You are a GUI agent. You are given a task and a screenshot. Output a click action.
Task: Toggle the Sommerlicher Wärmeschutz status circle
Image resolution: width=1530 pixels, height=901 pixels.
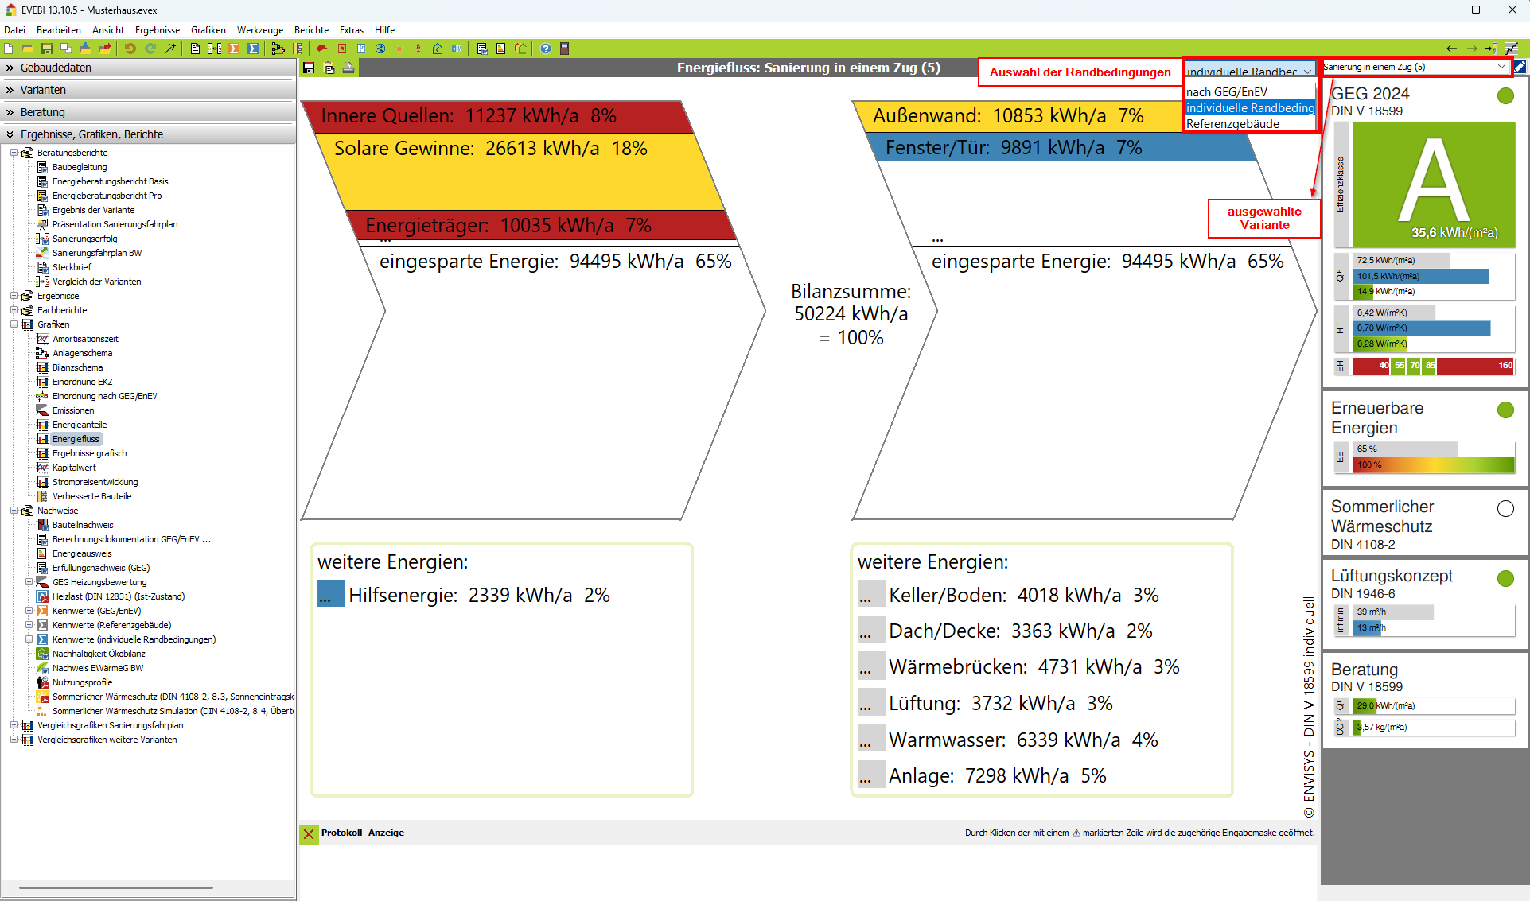(1505, 509)
